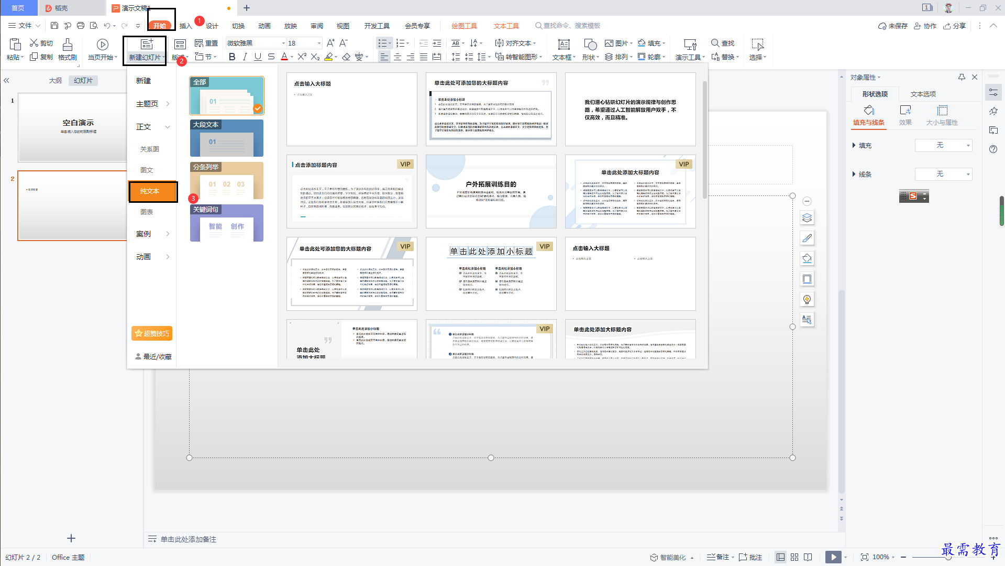Open the font name dropdown

284,43
